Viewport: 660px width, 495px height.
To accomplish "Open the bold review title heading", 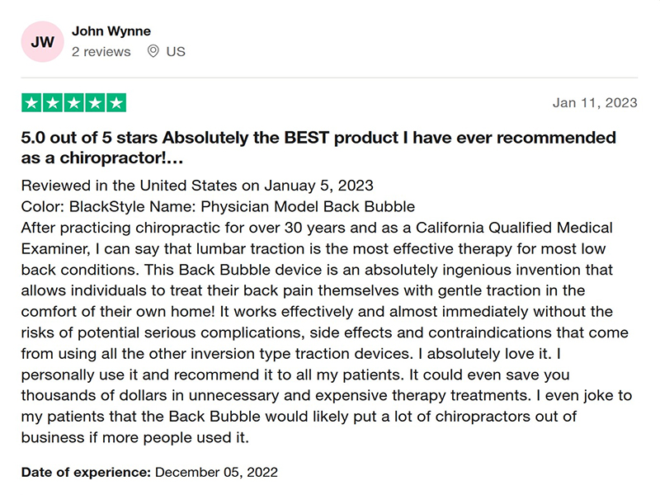I will (x=318, y=148).
